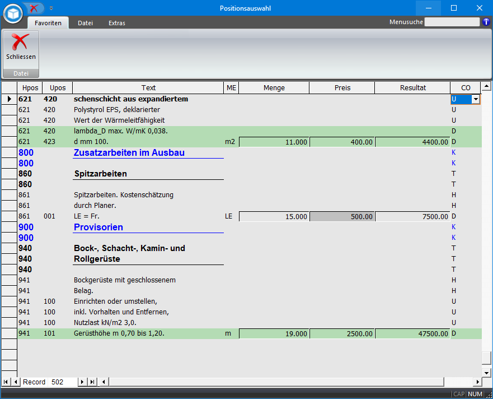Click the red X in quick access toolbar

click(35, 8)
